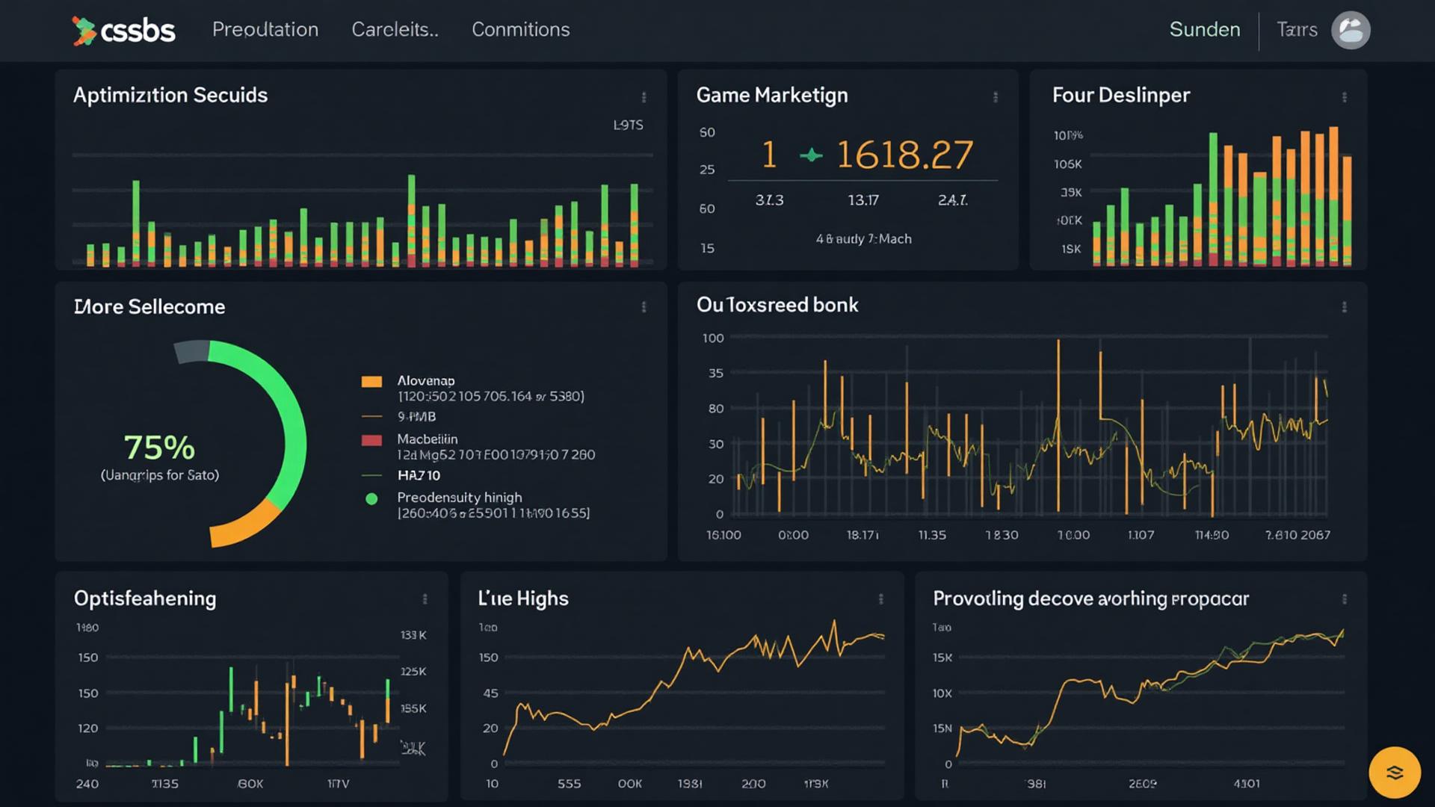Expand Provoding decove panel options menu
Image resolution: width=1435 pixels, height=807 pixels.
1344,599
